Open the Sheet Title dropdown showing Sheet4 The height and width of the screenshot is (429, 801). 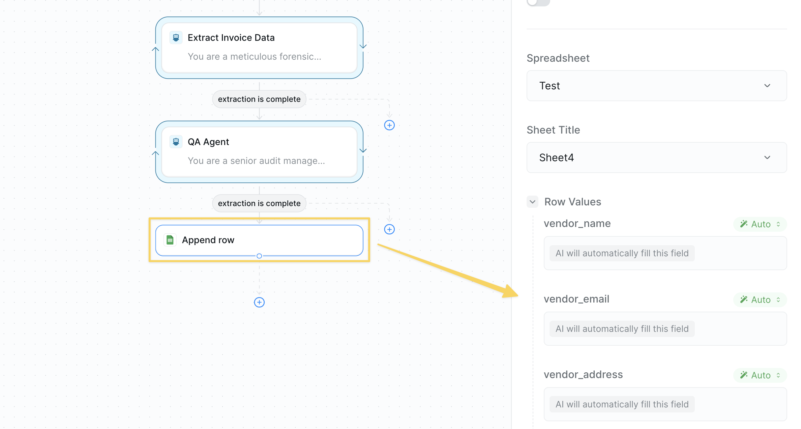pos(656,158)
